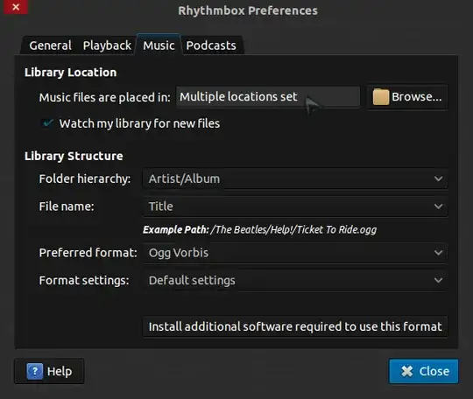Click the Rhythmbox Preferences window title
The width and height of the screenshot is (473, 399).
(x=248, y=10)
